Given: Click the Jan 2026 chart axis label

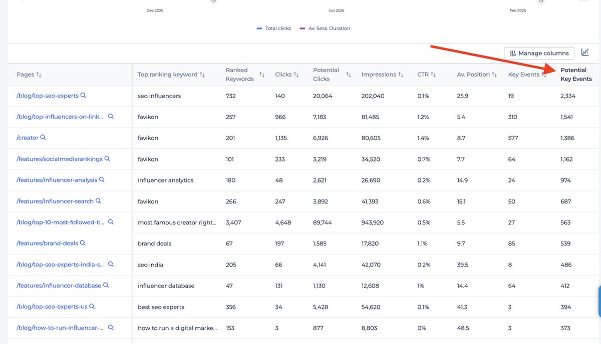Looking at the screenshot, I should point(336,10).
